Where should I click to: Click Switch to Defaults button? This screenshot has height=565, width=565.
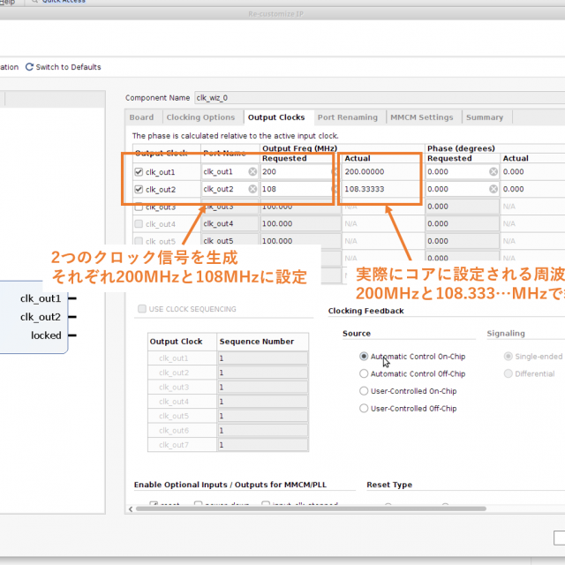[68, 67]
